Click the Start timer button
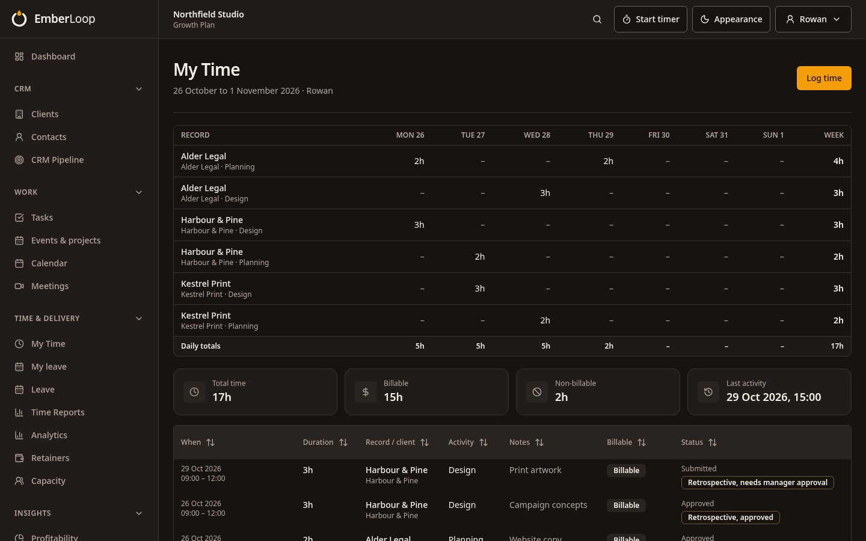 point(650,19)
